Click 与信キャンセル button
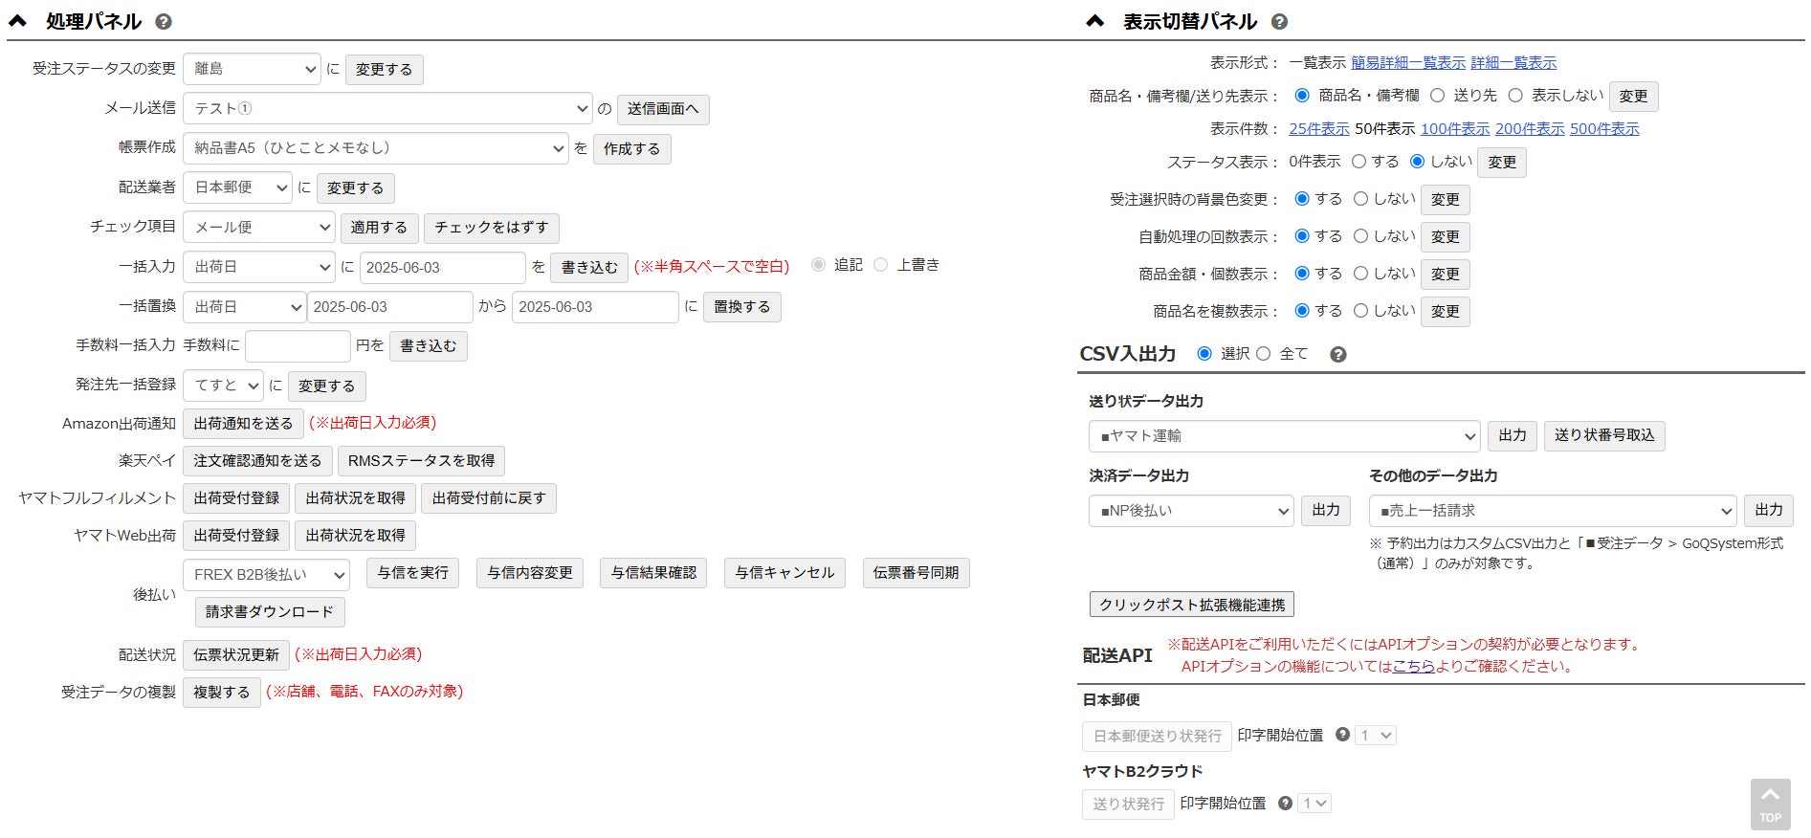 pos(784,573)
